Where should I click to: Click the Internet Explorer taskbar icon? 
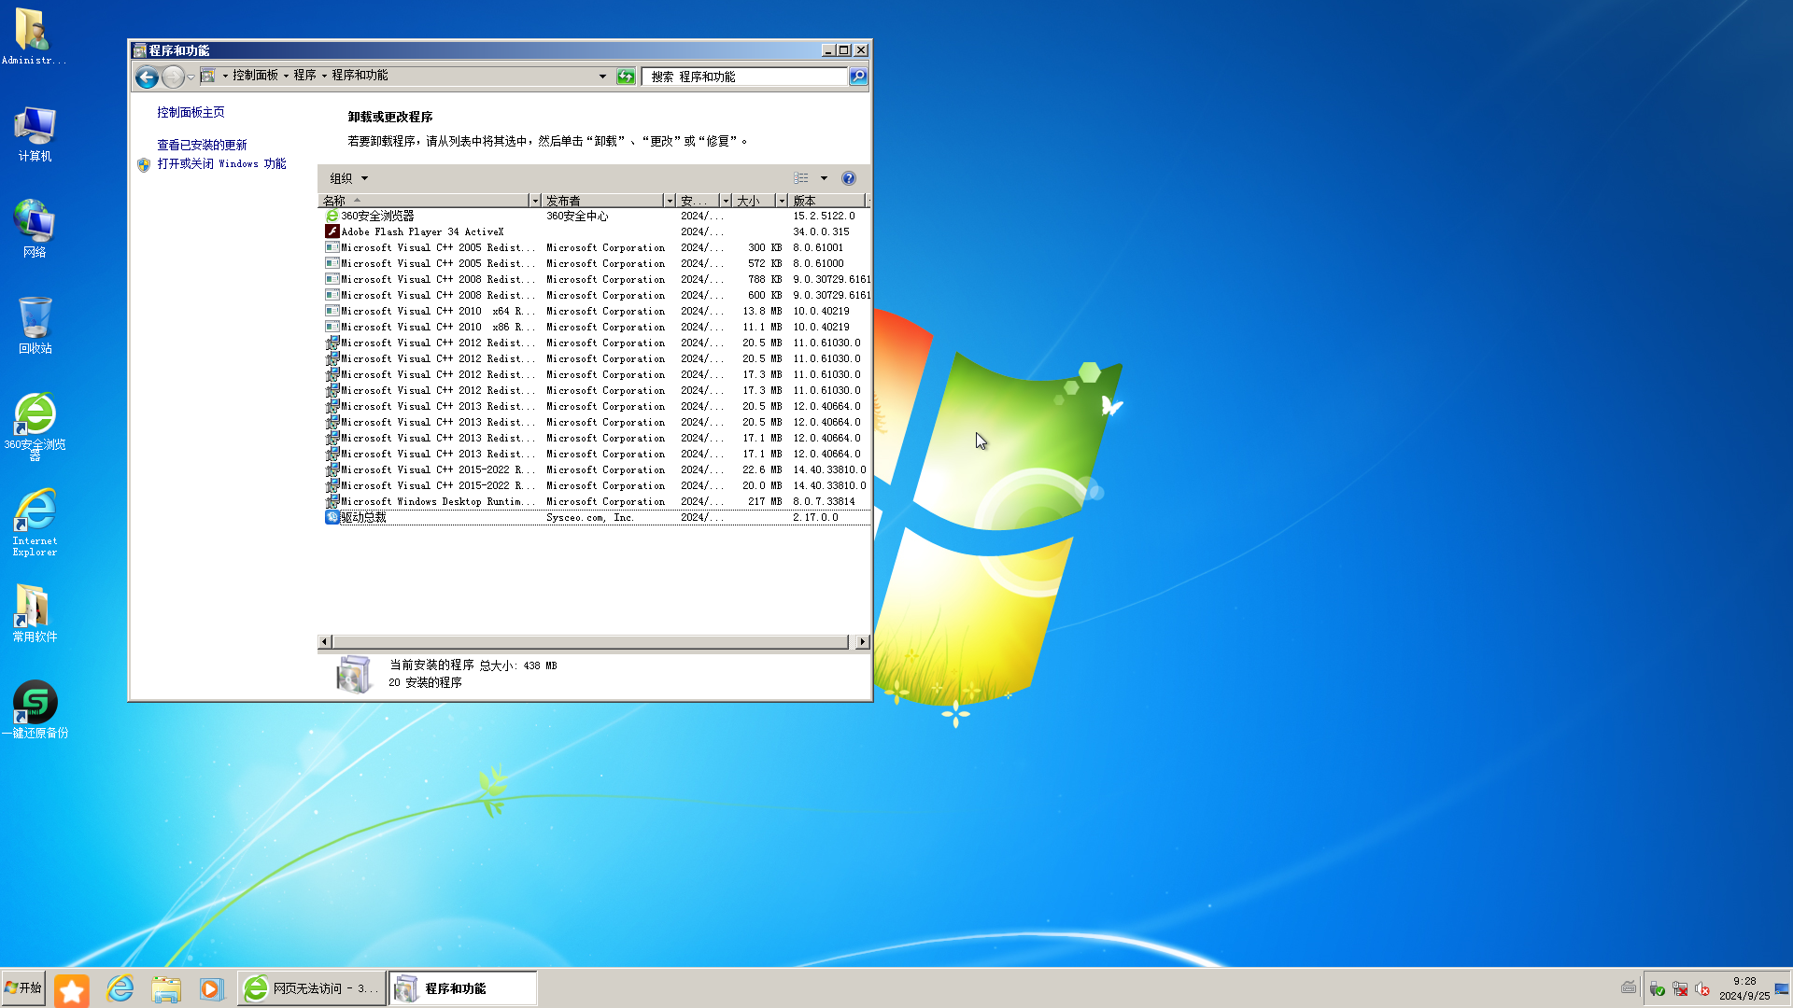point(120,988)
